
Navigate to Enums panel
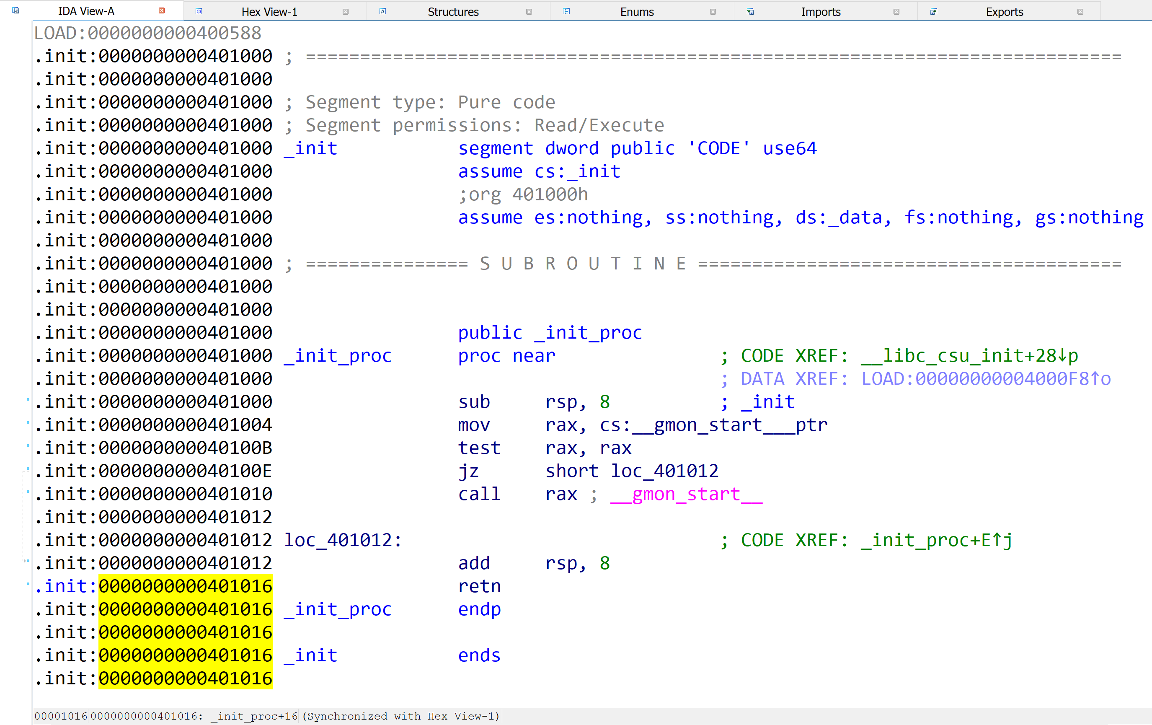[636, 11]
